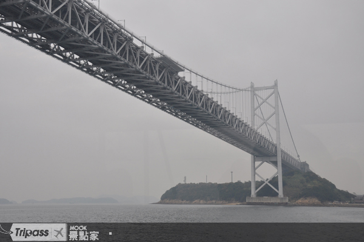Click the white suspension bridge tower

click(266, 139)
